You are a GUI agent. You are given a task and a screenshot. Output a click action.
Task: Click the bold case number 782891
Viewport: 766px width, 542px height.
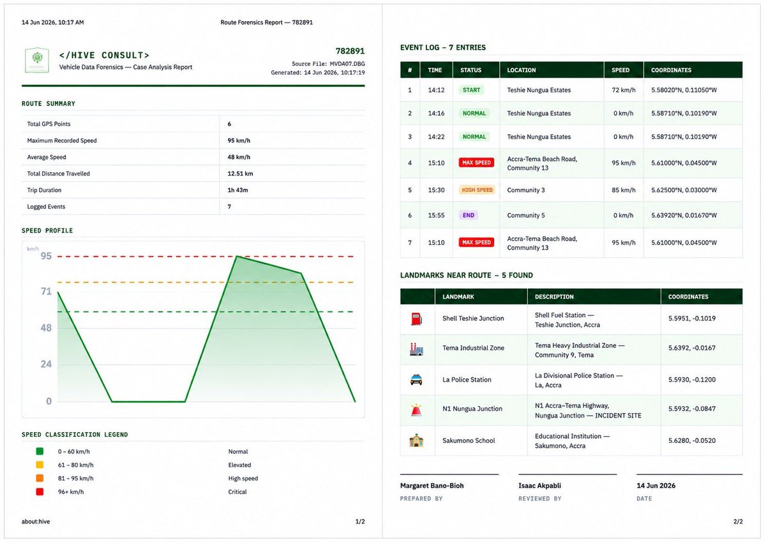[x=350, y=51]
